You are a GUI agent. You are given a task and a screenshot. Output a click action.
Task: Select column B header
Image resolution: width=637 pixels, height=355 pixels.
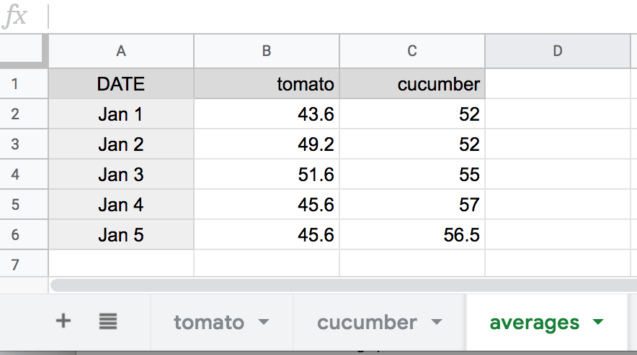tap(267, 51)
